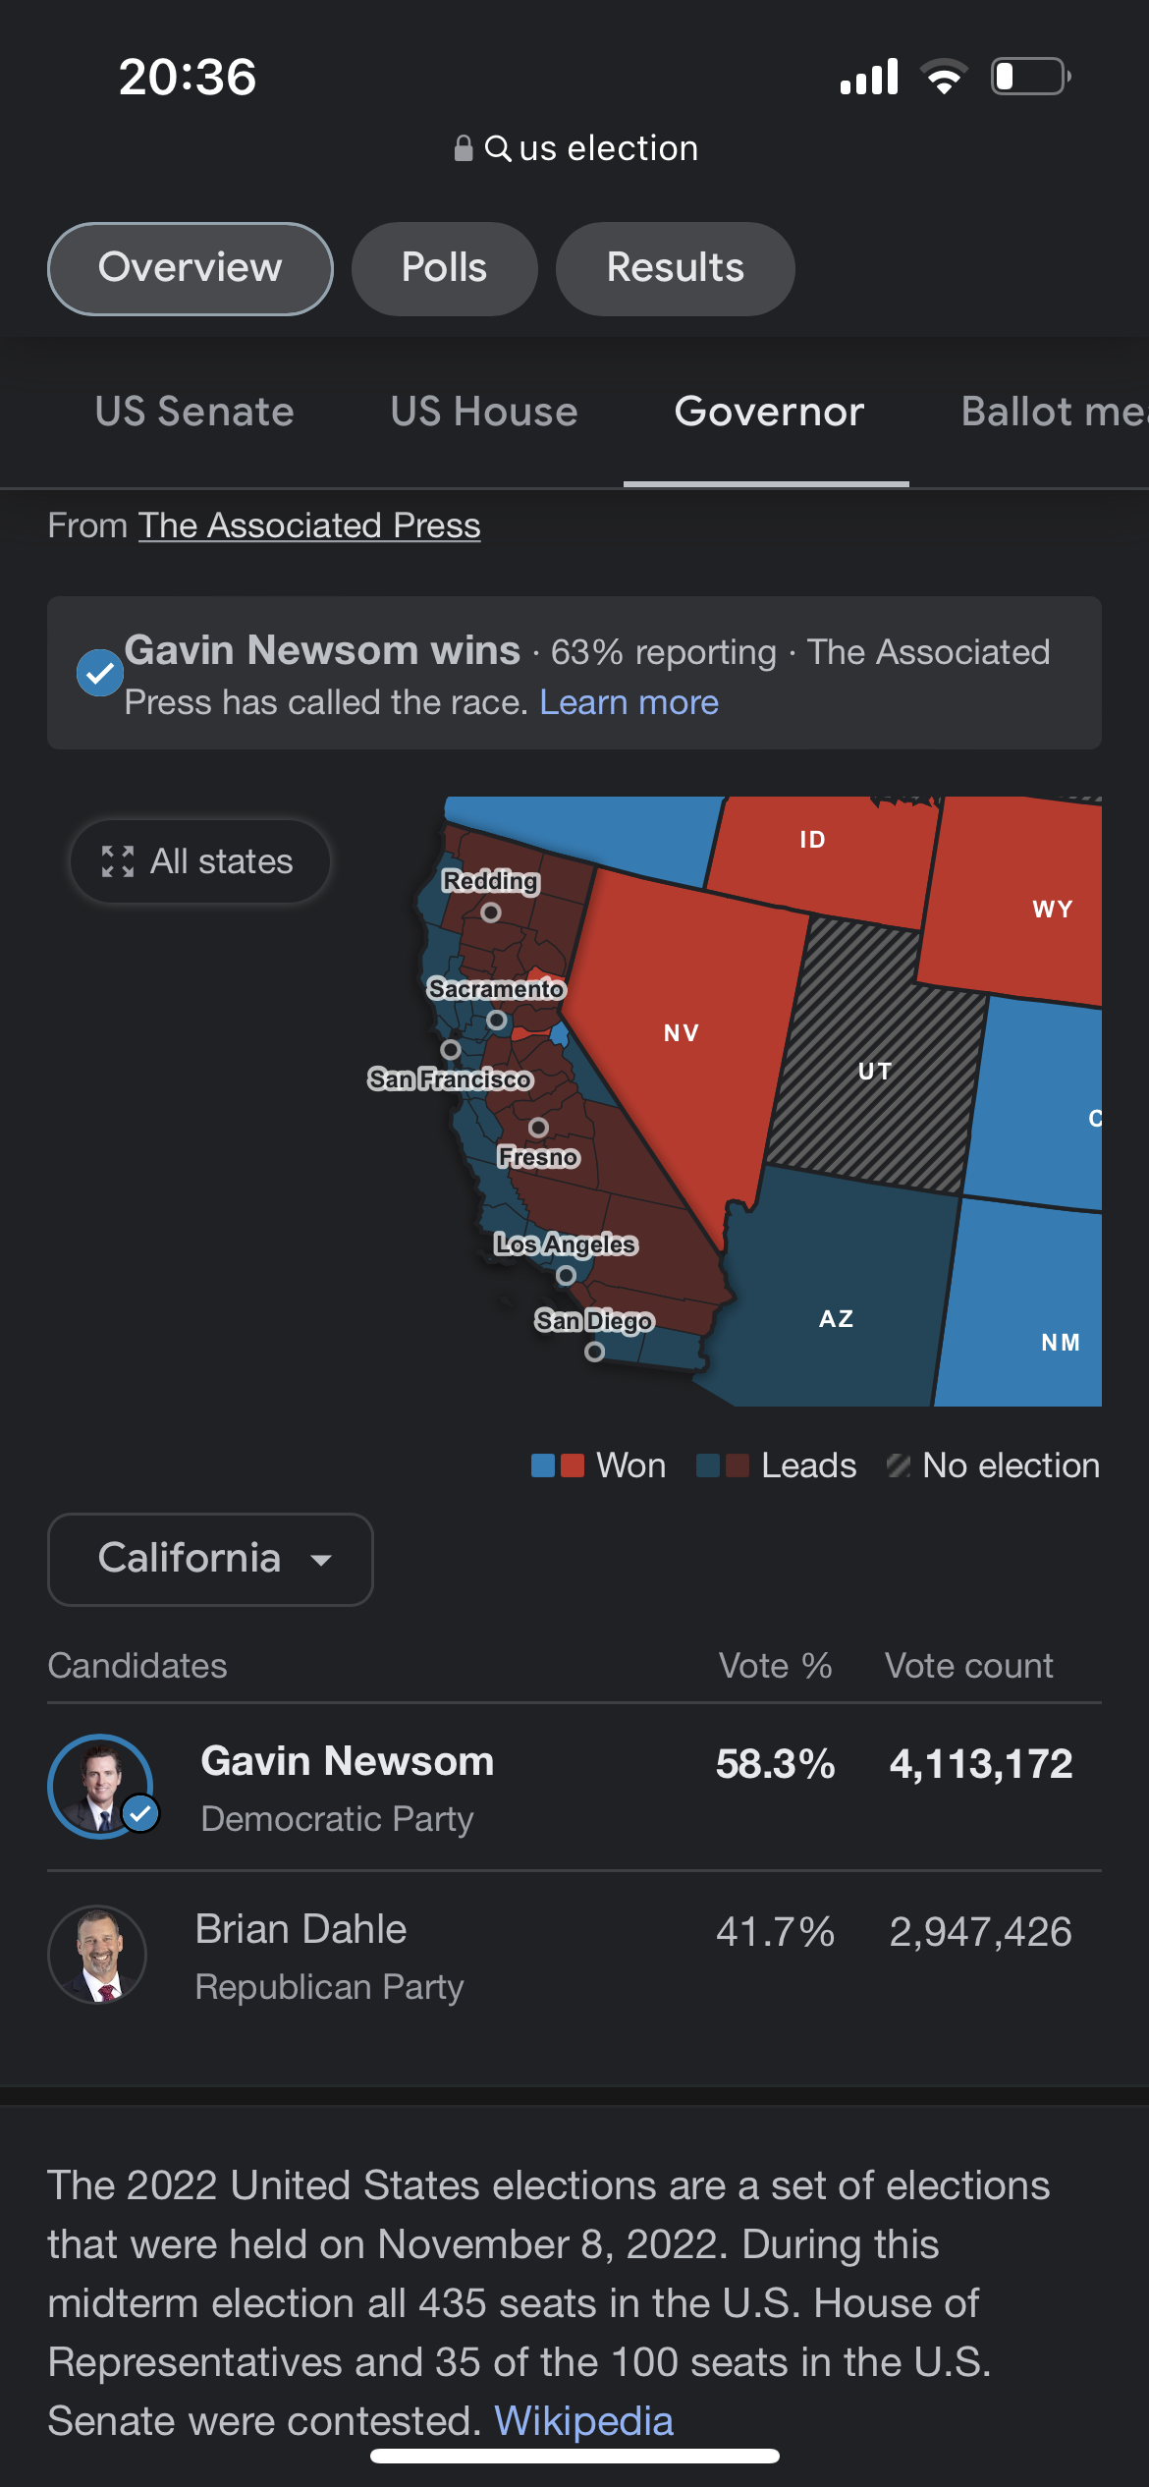Switch to the US Senate tab
Image resolution: width=1149 pixels, height=2487 pixels.
click(194, 412)
